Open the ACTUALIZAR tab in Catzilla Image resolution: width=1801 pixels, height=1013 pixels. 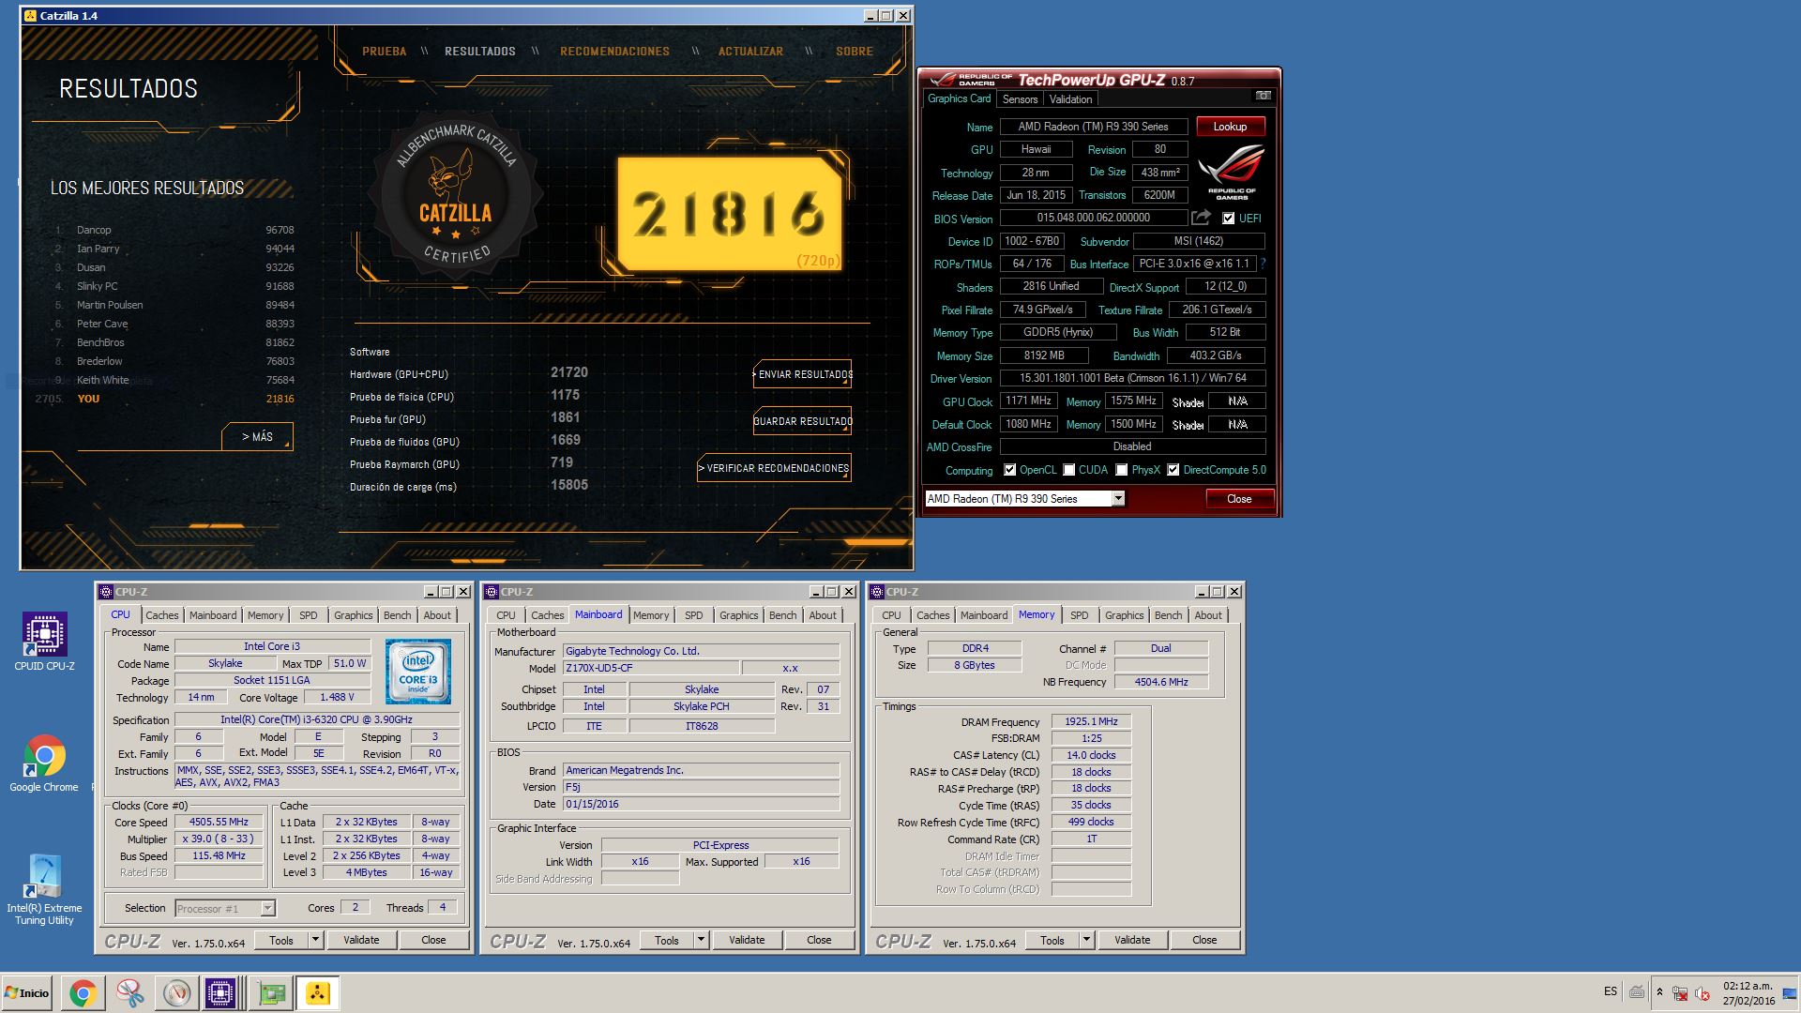(750, 52)
